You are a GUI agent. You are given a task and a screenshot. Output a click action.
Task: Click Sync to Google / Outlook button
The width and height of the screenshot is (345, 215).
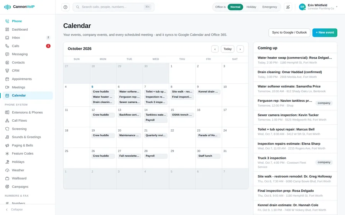click(x=289, y=33)
